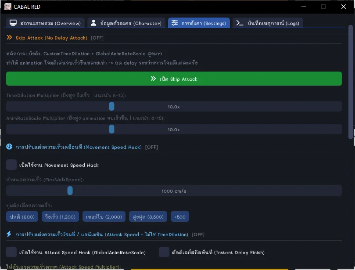Click the "TimeDilation Multiplier" label text
The image size is (355, 270).
point(33,95)
